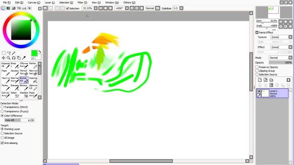Open the Effect dropdown
The width and height of the screenshot is (294, 165).
[x=290, y=47]
